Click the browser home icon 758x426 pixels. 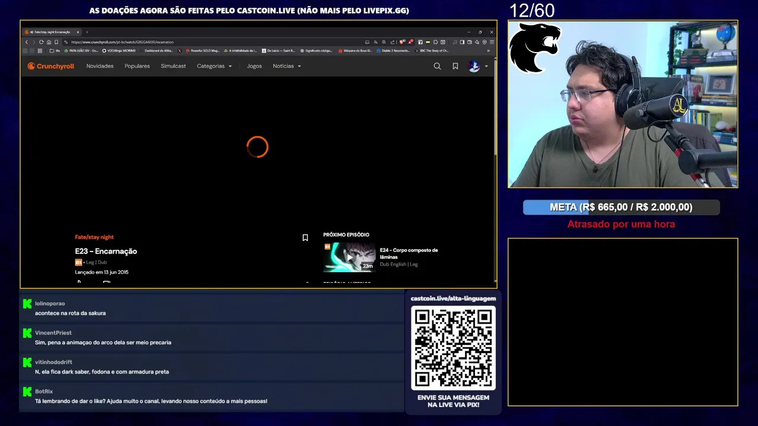click(x=49, y=42)
